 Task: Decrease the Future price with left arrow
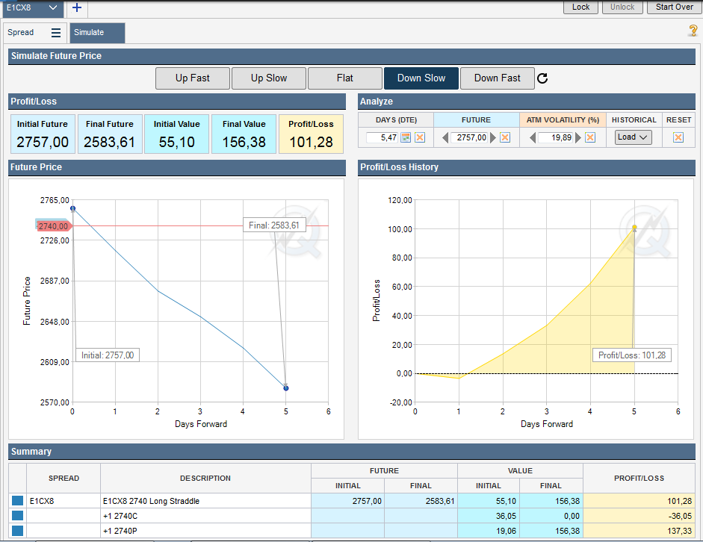445,137
